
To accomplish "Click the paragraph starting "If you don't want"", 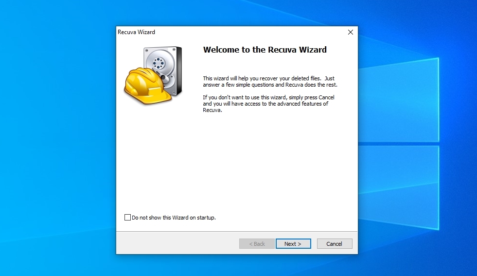I will pyautogui.click(x=268, y=104).
